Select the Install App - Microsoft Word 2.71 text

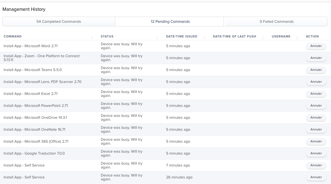[30, 46]
